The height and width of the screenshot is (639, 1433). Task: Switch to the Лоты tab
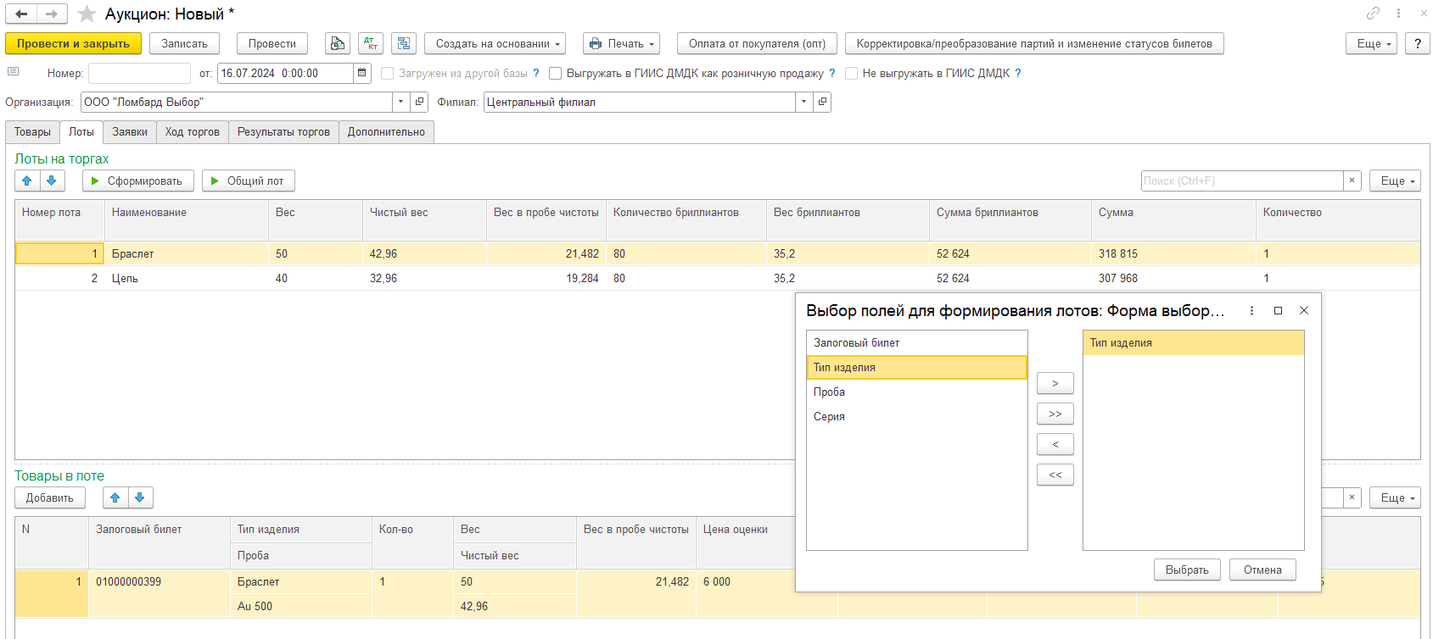81,131
